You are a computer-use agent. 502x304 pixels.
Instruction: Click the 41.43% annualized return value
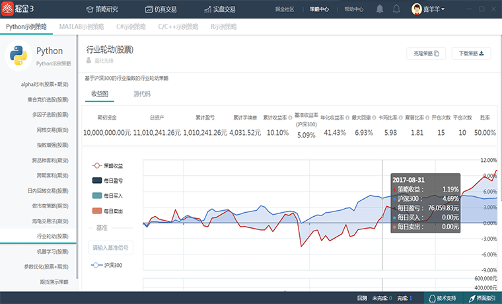(335, 133)
